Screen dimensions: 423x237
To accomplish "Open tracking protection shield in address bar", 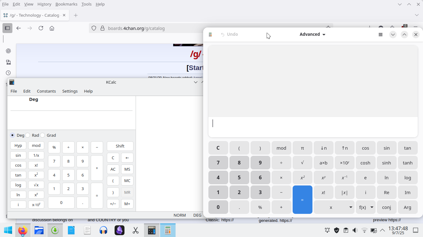I will tap(94, 28).
